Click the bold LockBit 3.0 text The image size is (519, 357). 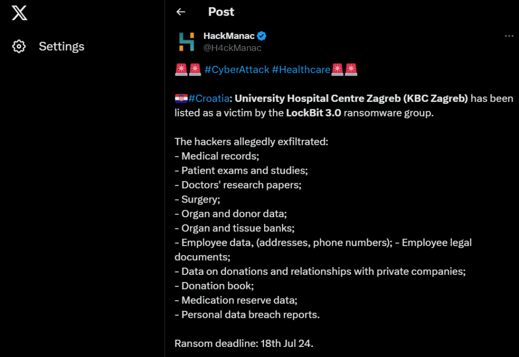pos(313,112)
